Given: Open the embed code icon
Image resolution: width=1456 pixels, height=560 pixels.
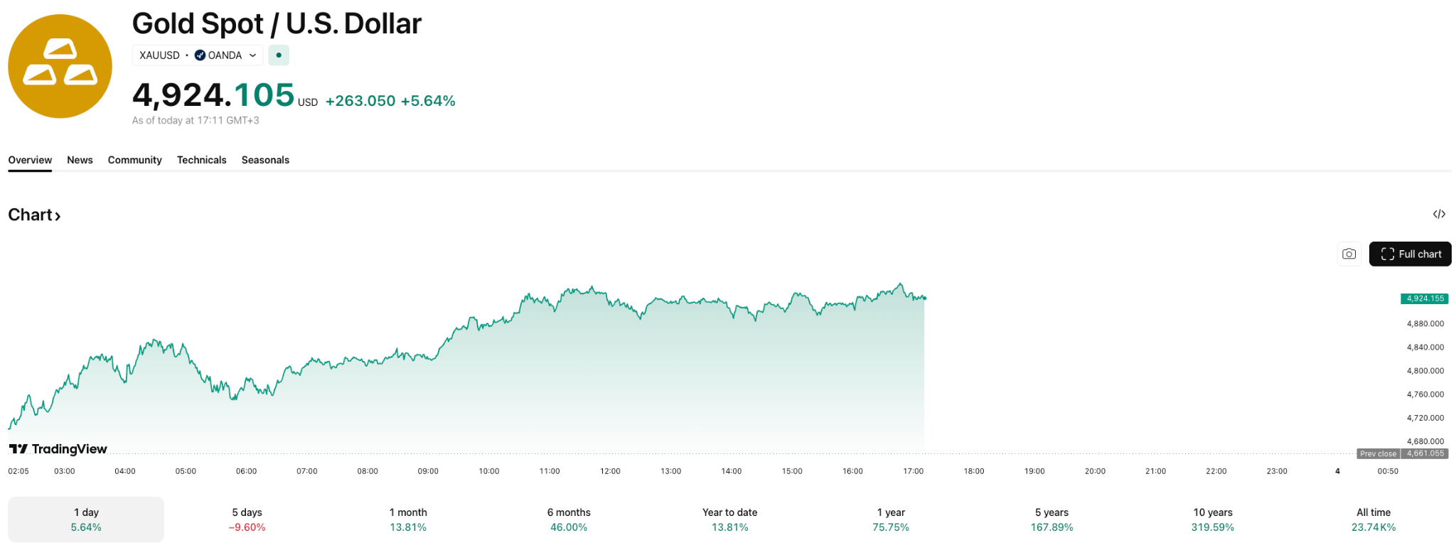Looking at the screenshot, I should pos(1439,214).
